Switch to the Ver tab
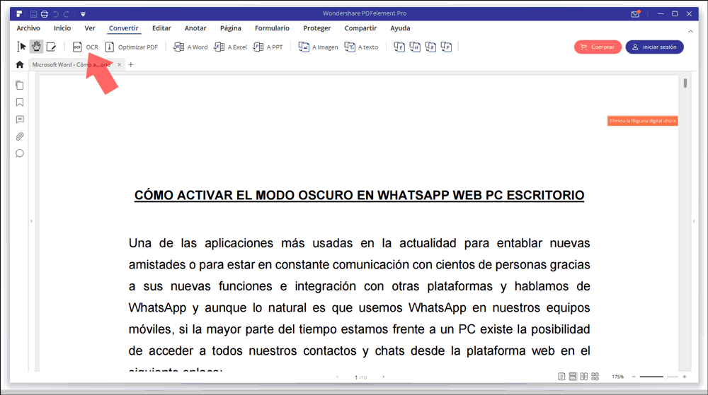This screenshot has height=395, width=708. (x=90, y=28)
